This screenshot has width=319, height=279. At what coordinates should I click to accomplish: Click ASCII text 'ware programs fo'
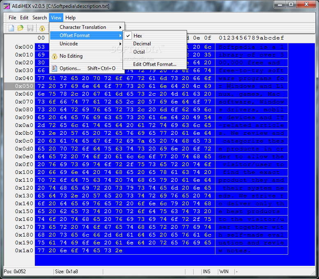(251, 78)
